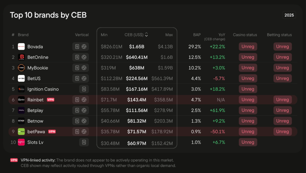
Task: Click the sports betting ball icon for Bovada
Action: tap(84, 47)
